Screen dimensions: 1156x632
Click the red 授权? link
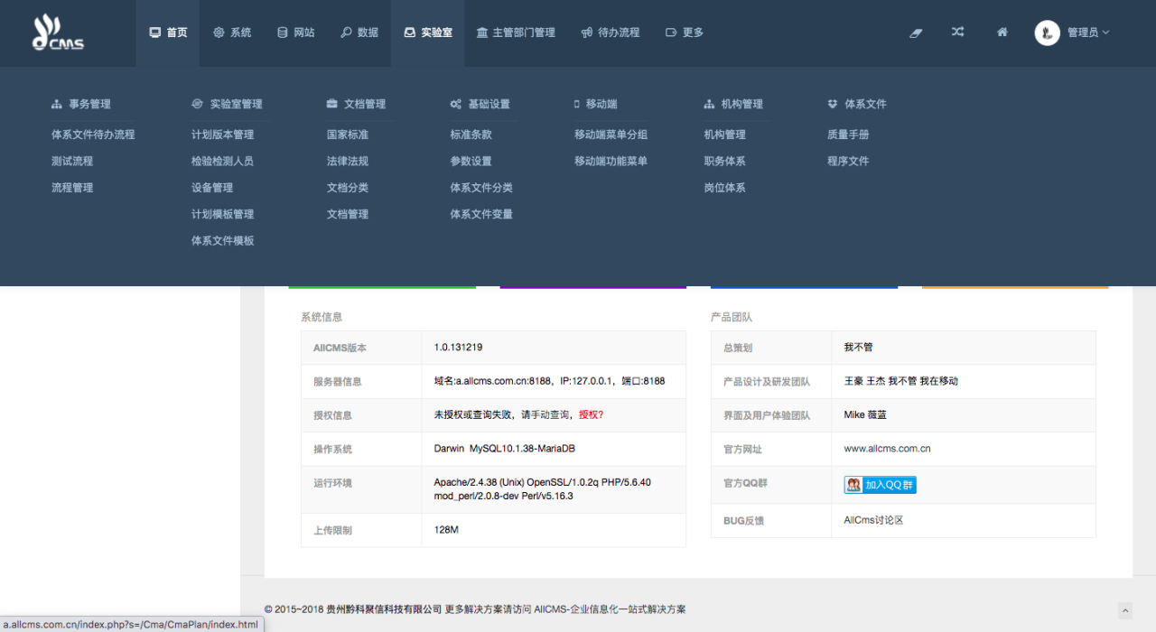coord(591,415)
